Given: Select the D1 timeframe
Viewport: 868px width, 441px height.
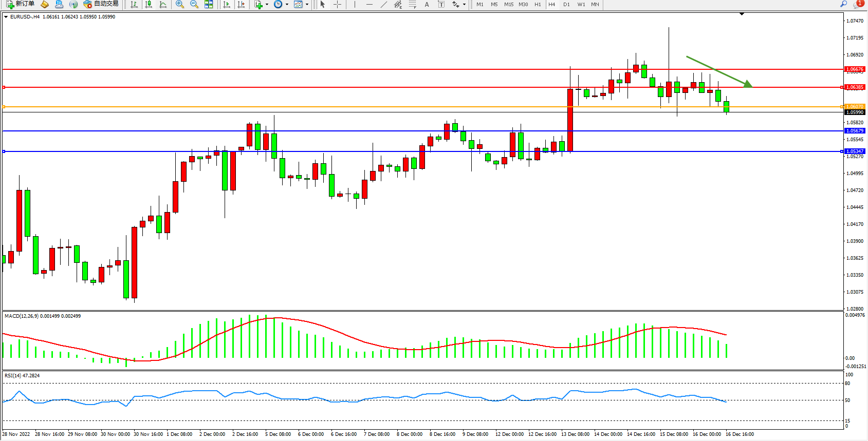Looking at the screenshot, I should click(566, 4).
